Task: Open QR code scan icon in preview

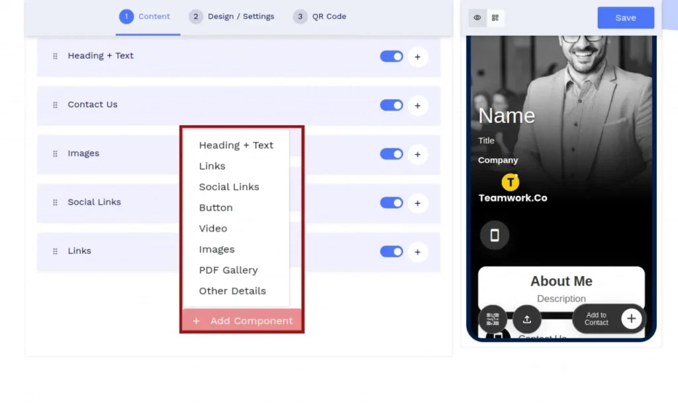Action: [493, 319]
